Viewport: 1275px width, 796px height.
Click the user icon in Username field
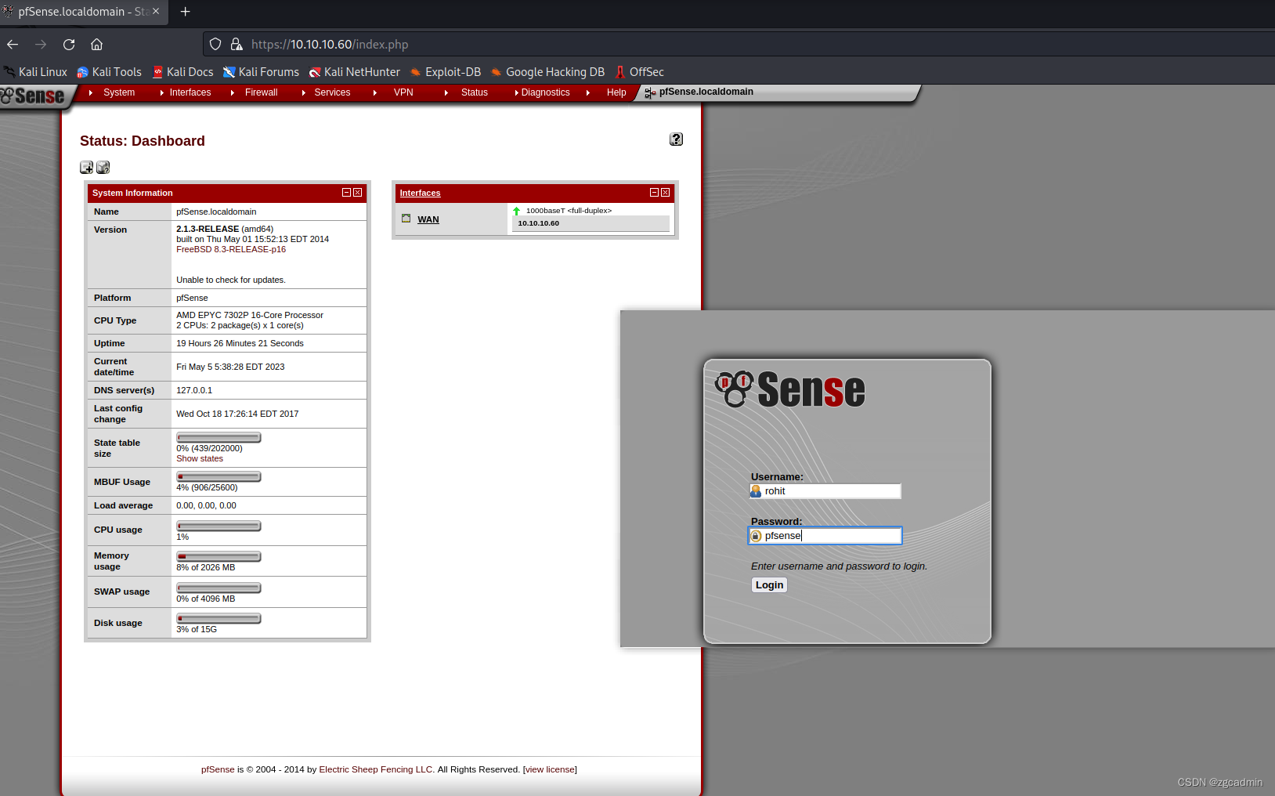coord(756,491)
